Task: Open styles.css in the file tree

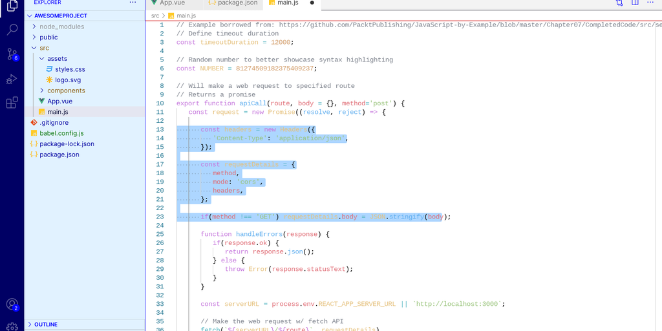Action: point(70,69)
